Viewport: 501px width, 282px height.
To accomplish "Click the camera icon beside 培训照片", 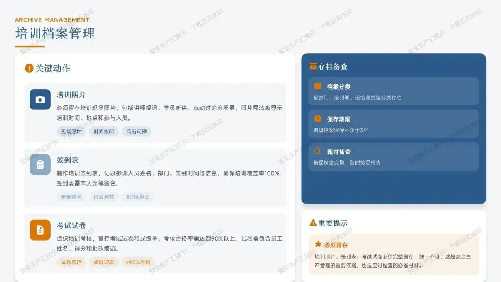I will pos(40,99).
